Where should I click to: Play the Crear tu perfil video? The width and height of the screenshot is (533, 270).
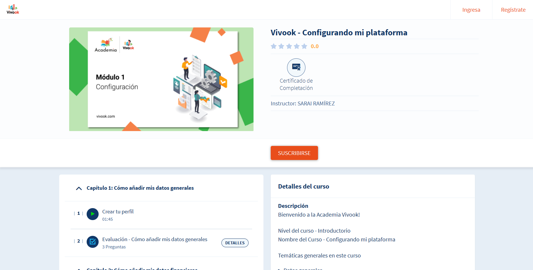click(x=92, y=214)
